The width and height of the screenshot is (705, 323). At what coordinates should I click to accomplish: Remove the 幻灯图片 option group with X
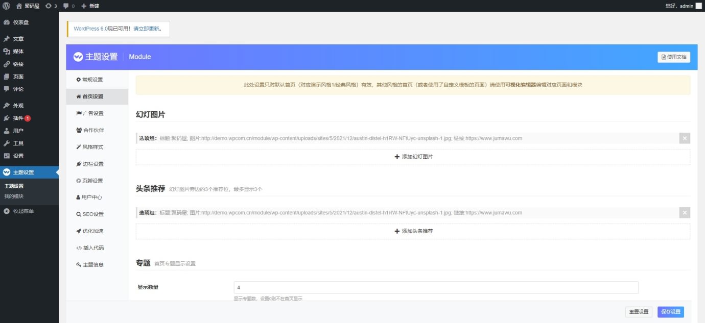[x=685, y=138]
